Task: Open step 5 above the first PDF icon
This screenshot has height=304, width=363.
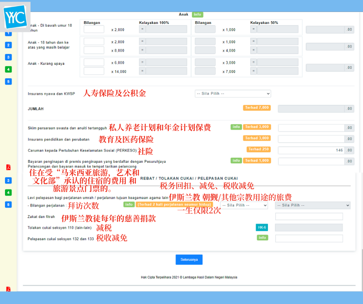Action: click(8, 81)
